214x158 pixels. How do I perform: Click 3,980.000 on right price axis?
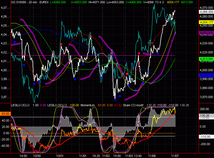click(207, 88)
